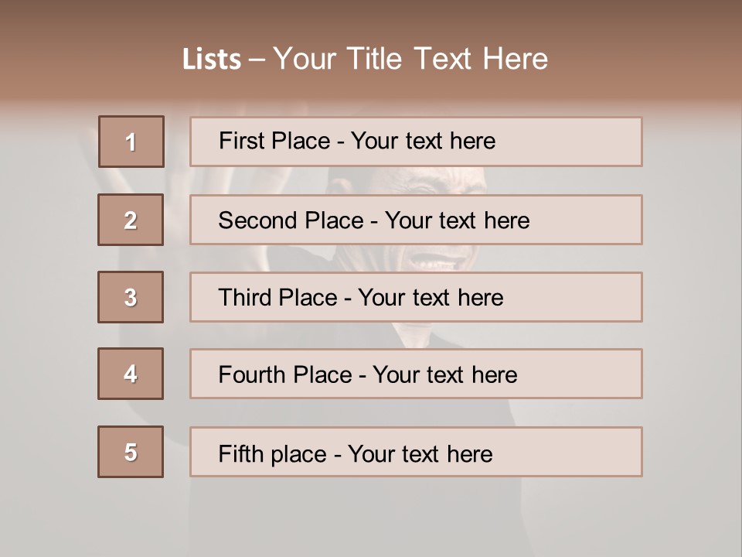The image size is (742, 557).
Task: Click 'Your text here' in First Place row
Action: pyautogui.click(x=423, y=141)
